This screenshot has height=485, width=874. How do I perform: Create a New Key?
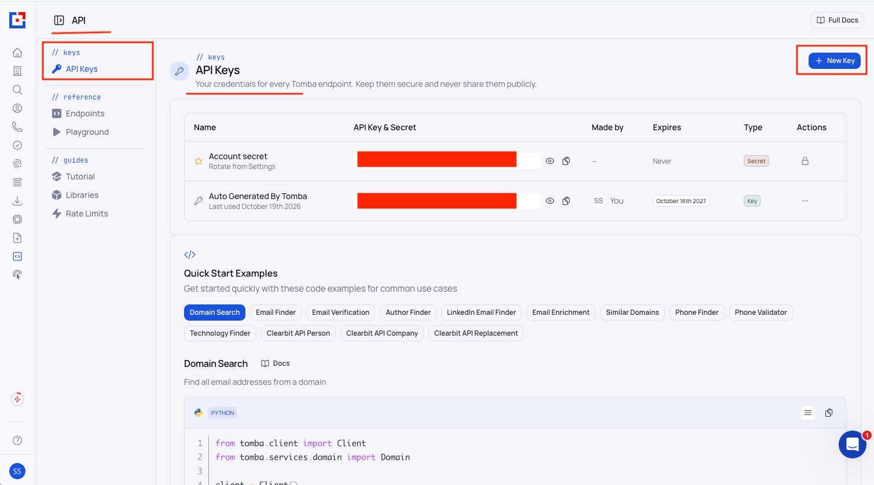pyautogui.click(x=835, y=61)
